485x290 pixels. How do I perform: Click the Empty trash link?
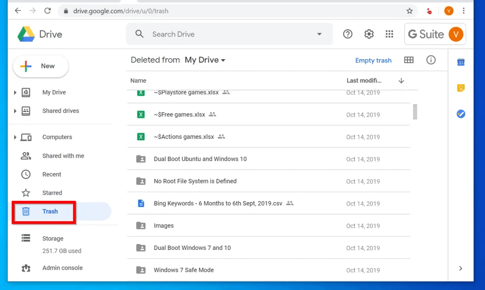coord(373,60)
